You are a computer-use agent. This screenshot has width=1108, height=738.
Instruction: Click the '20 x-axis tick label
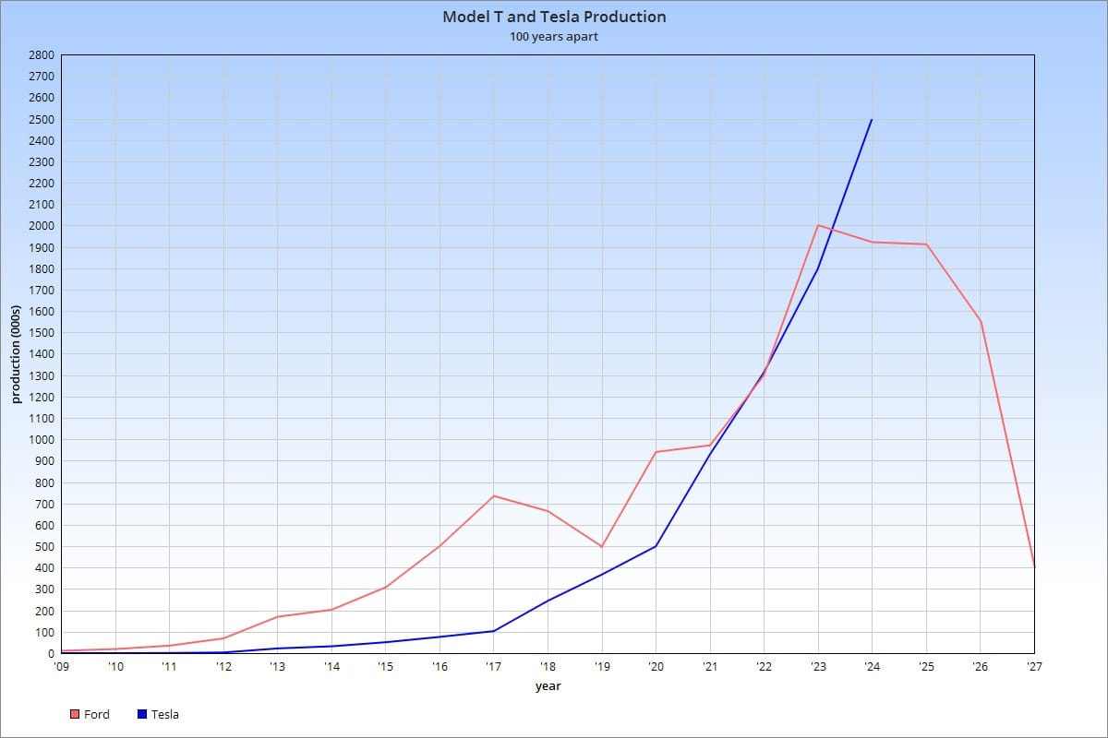[656, 665]
